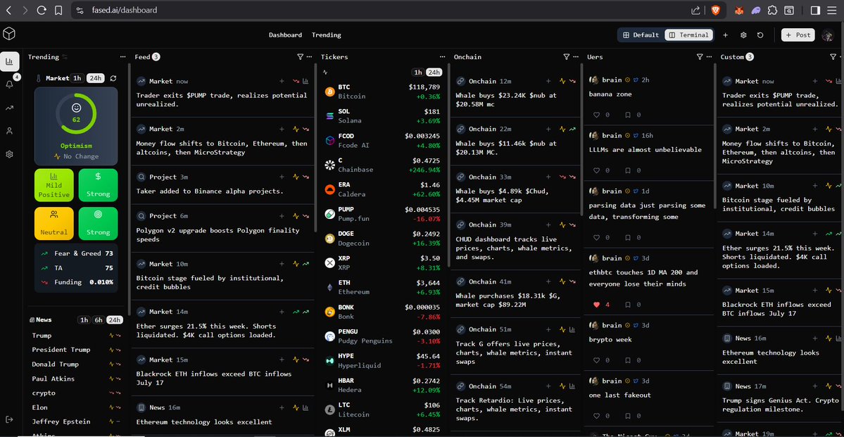Open the browser extensions puzzle icon
The height and width of the screenshot is (437, 844).
[772, 11]
